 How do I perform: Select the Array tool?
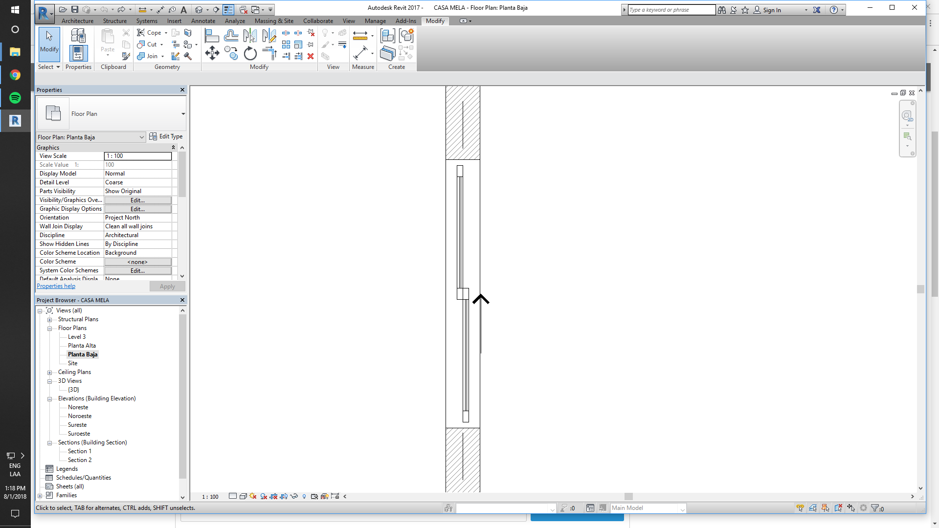pyautogui.click(x=286, y=44)
